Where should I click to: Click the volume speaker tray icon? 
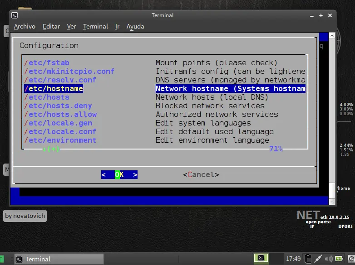click(329, 259)
